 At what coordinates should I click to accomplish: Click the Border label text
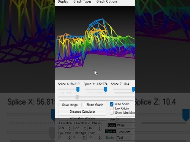coord(110,138)
